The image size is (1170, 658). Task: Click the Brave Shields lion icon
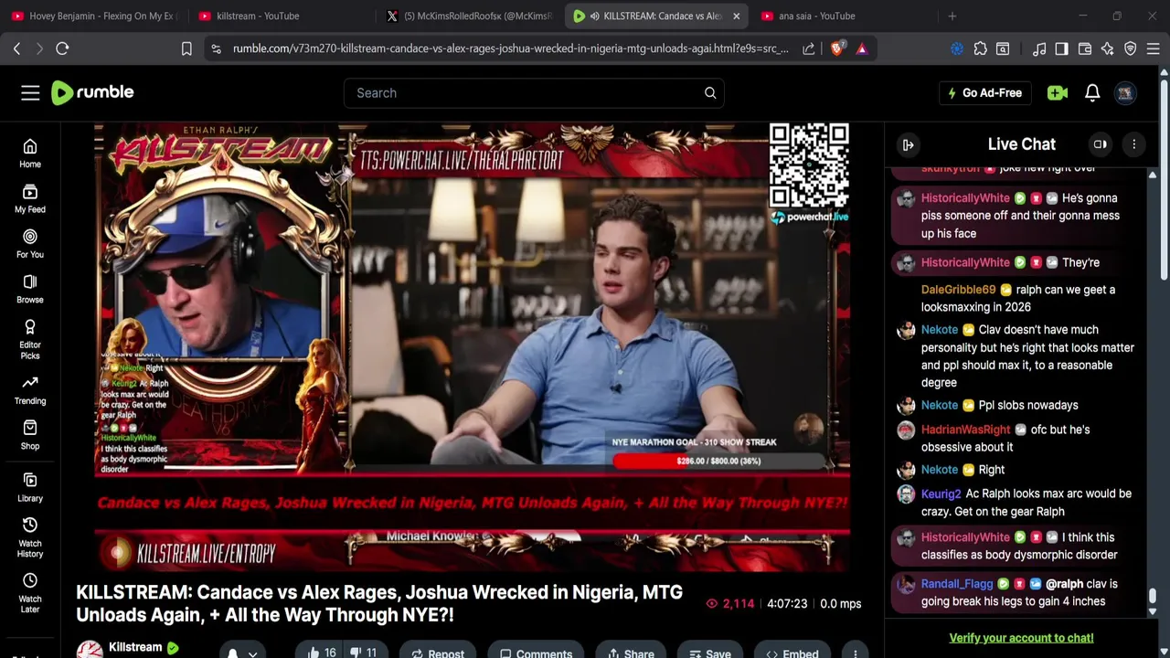coord(836,48)
